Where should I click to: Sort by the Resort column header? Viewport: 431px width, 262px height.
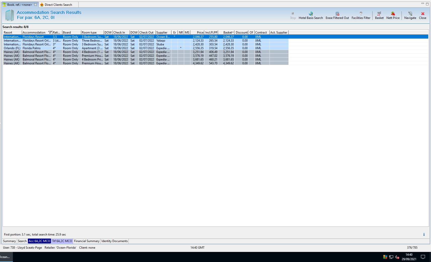click(12, 33)
